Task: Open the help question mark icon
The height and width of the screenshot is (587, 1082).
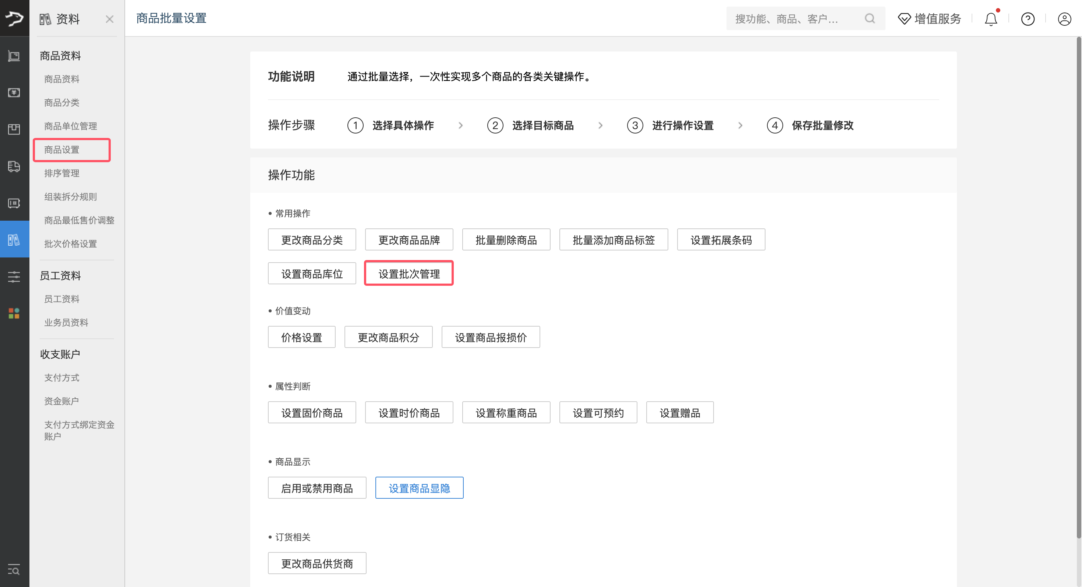Action: pos(1028,19)
